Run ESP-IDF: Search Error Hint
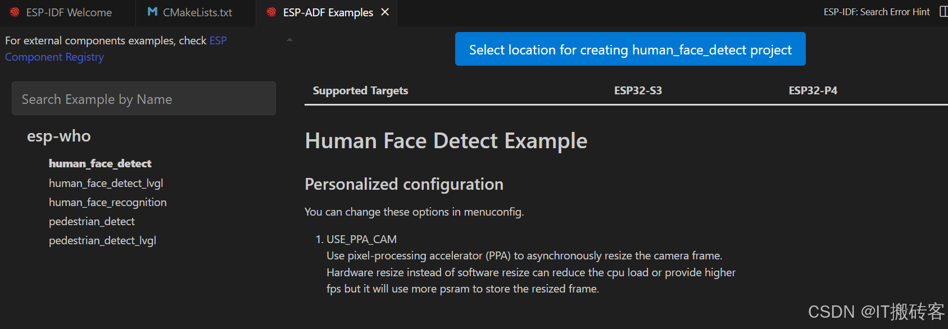 pyautogui.click(x=877, y=11)
